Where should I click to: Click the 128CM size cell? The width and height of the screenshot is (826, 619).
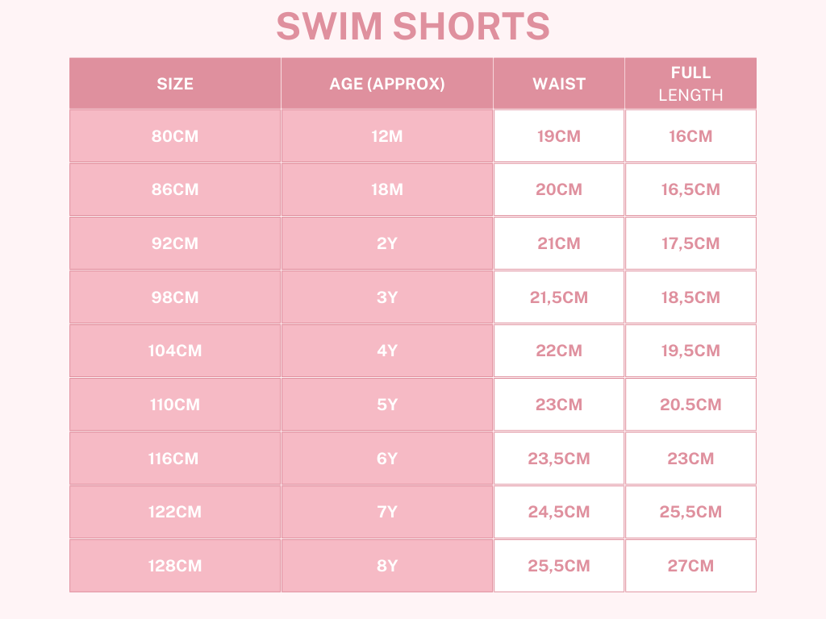pyautogui.click(x=175, y=566)
